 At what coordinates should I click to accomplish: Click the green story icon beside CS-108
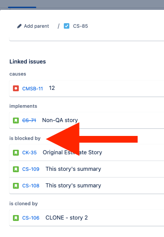(x=16, y=186)
